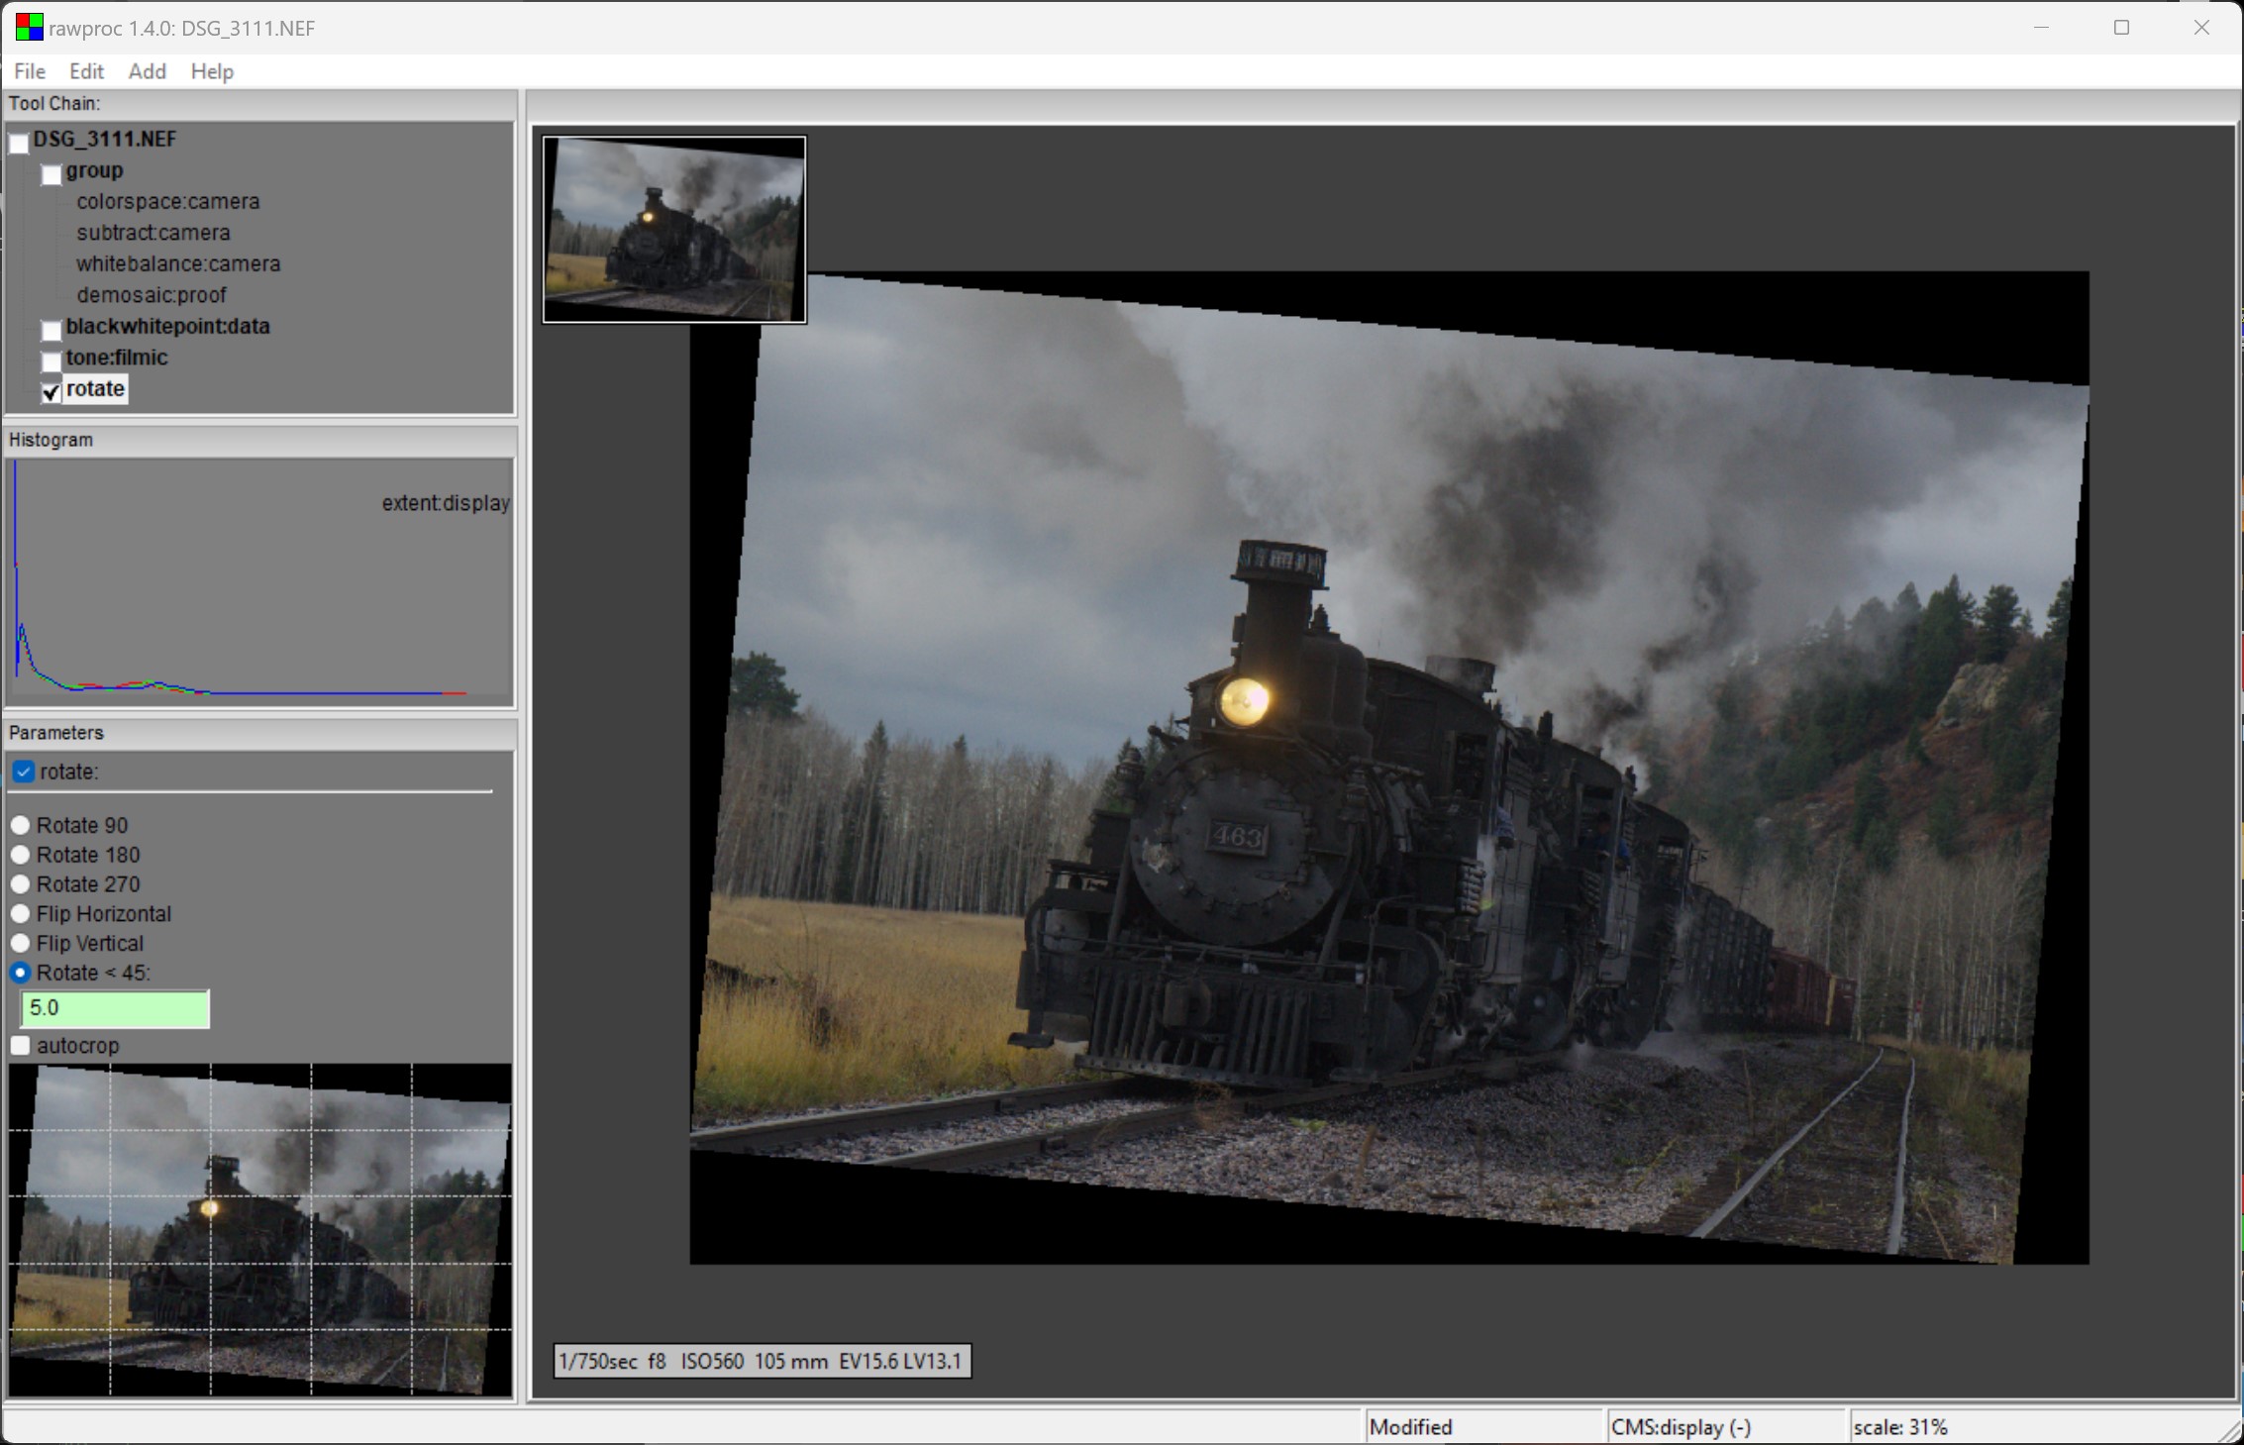
Task: Check the tone:filmic display box
Action: click(51, 361)
